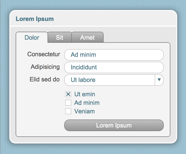Click the Ut emin label text
186x154 pixels.
click(85, 94)
